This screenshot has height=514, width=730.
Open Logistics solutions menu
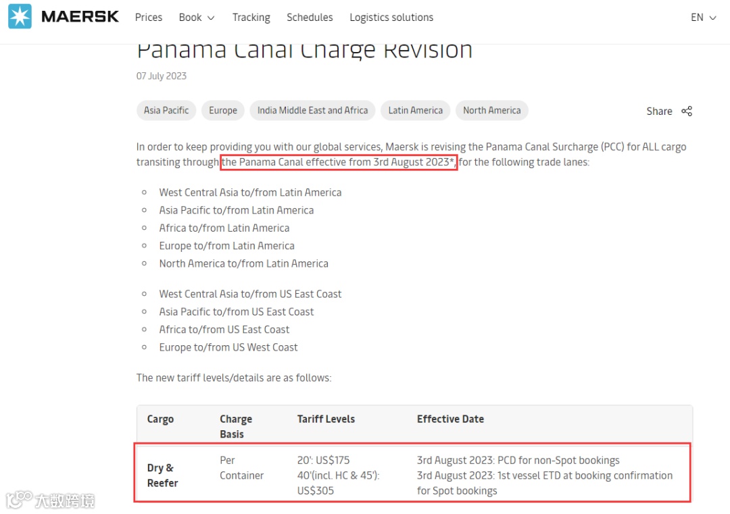(391, 17)
